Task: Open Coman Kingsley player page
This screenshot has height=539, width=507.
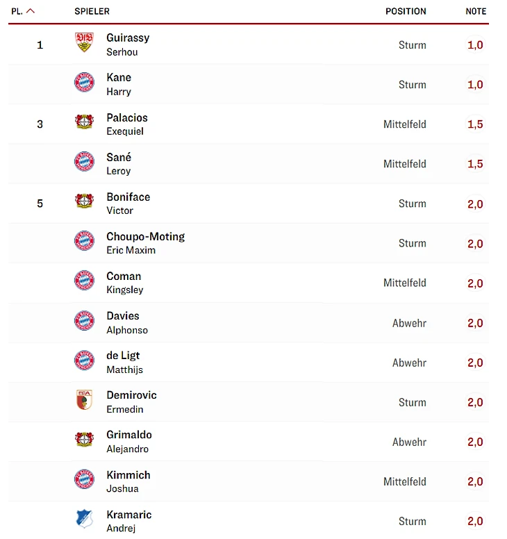Action: pos(125,283)
